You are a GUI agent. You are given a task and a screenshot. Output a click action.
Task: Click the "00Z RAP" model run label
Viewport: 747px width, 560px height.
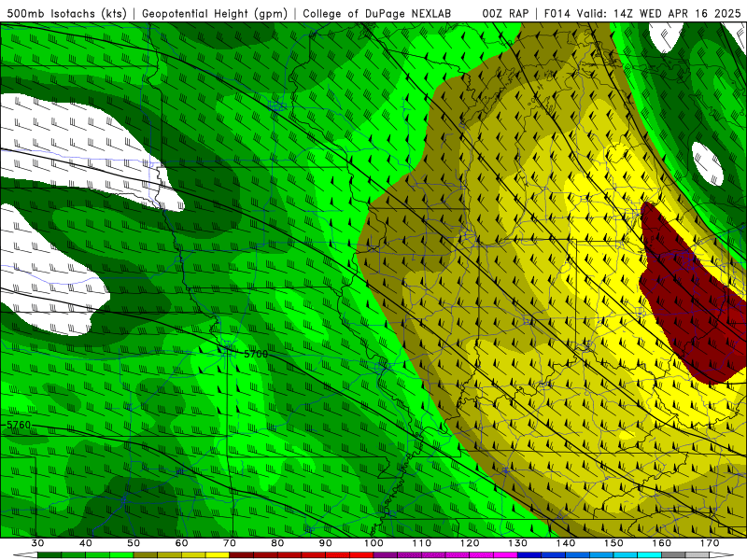point(505,14)
